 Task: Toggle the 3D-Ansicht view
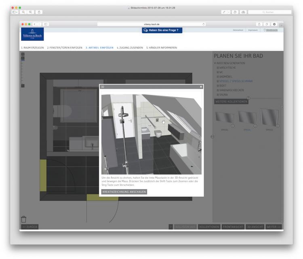pos(255,227)
